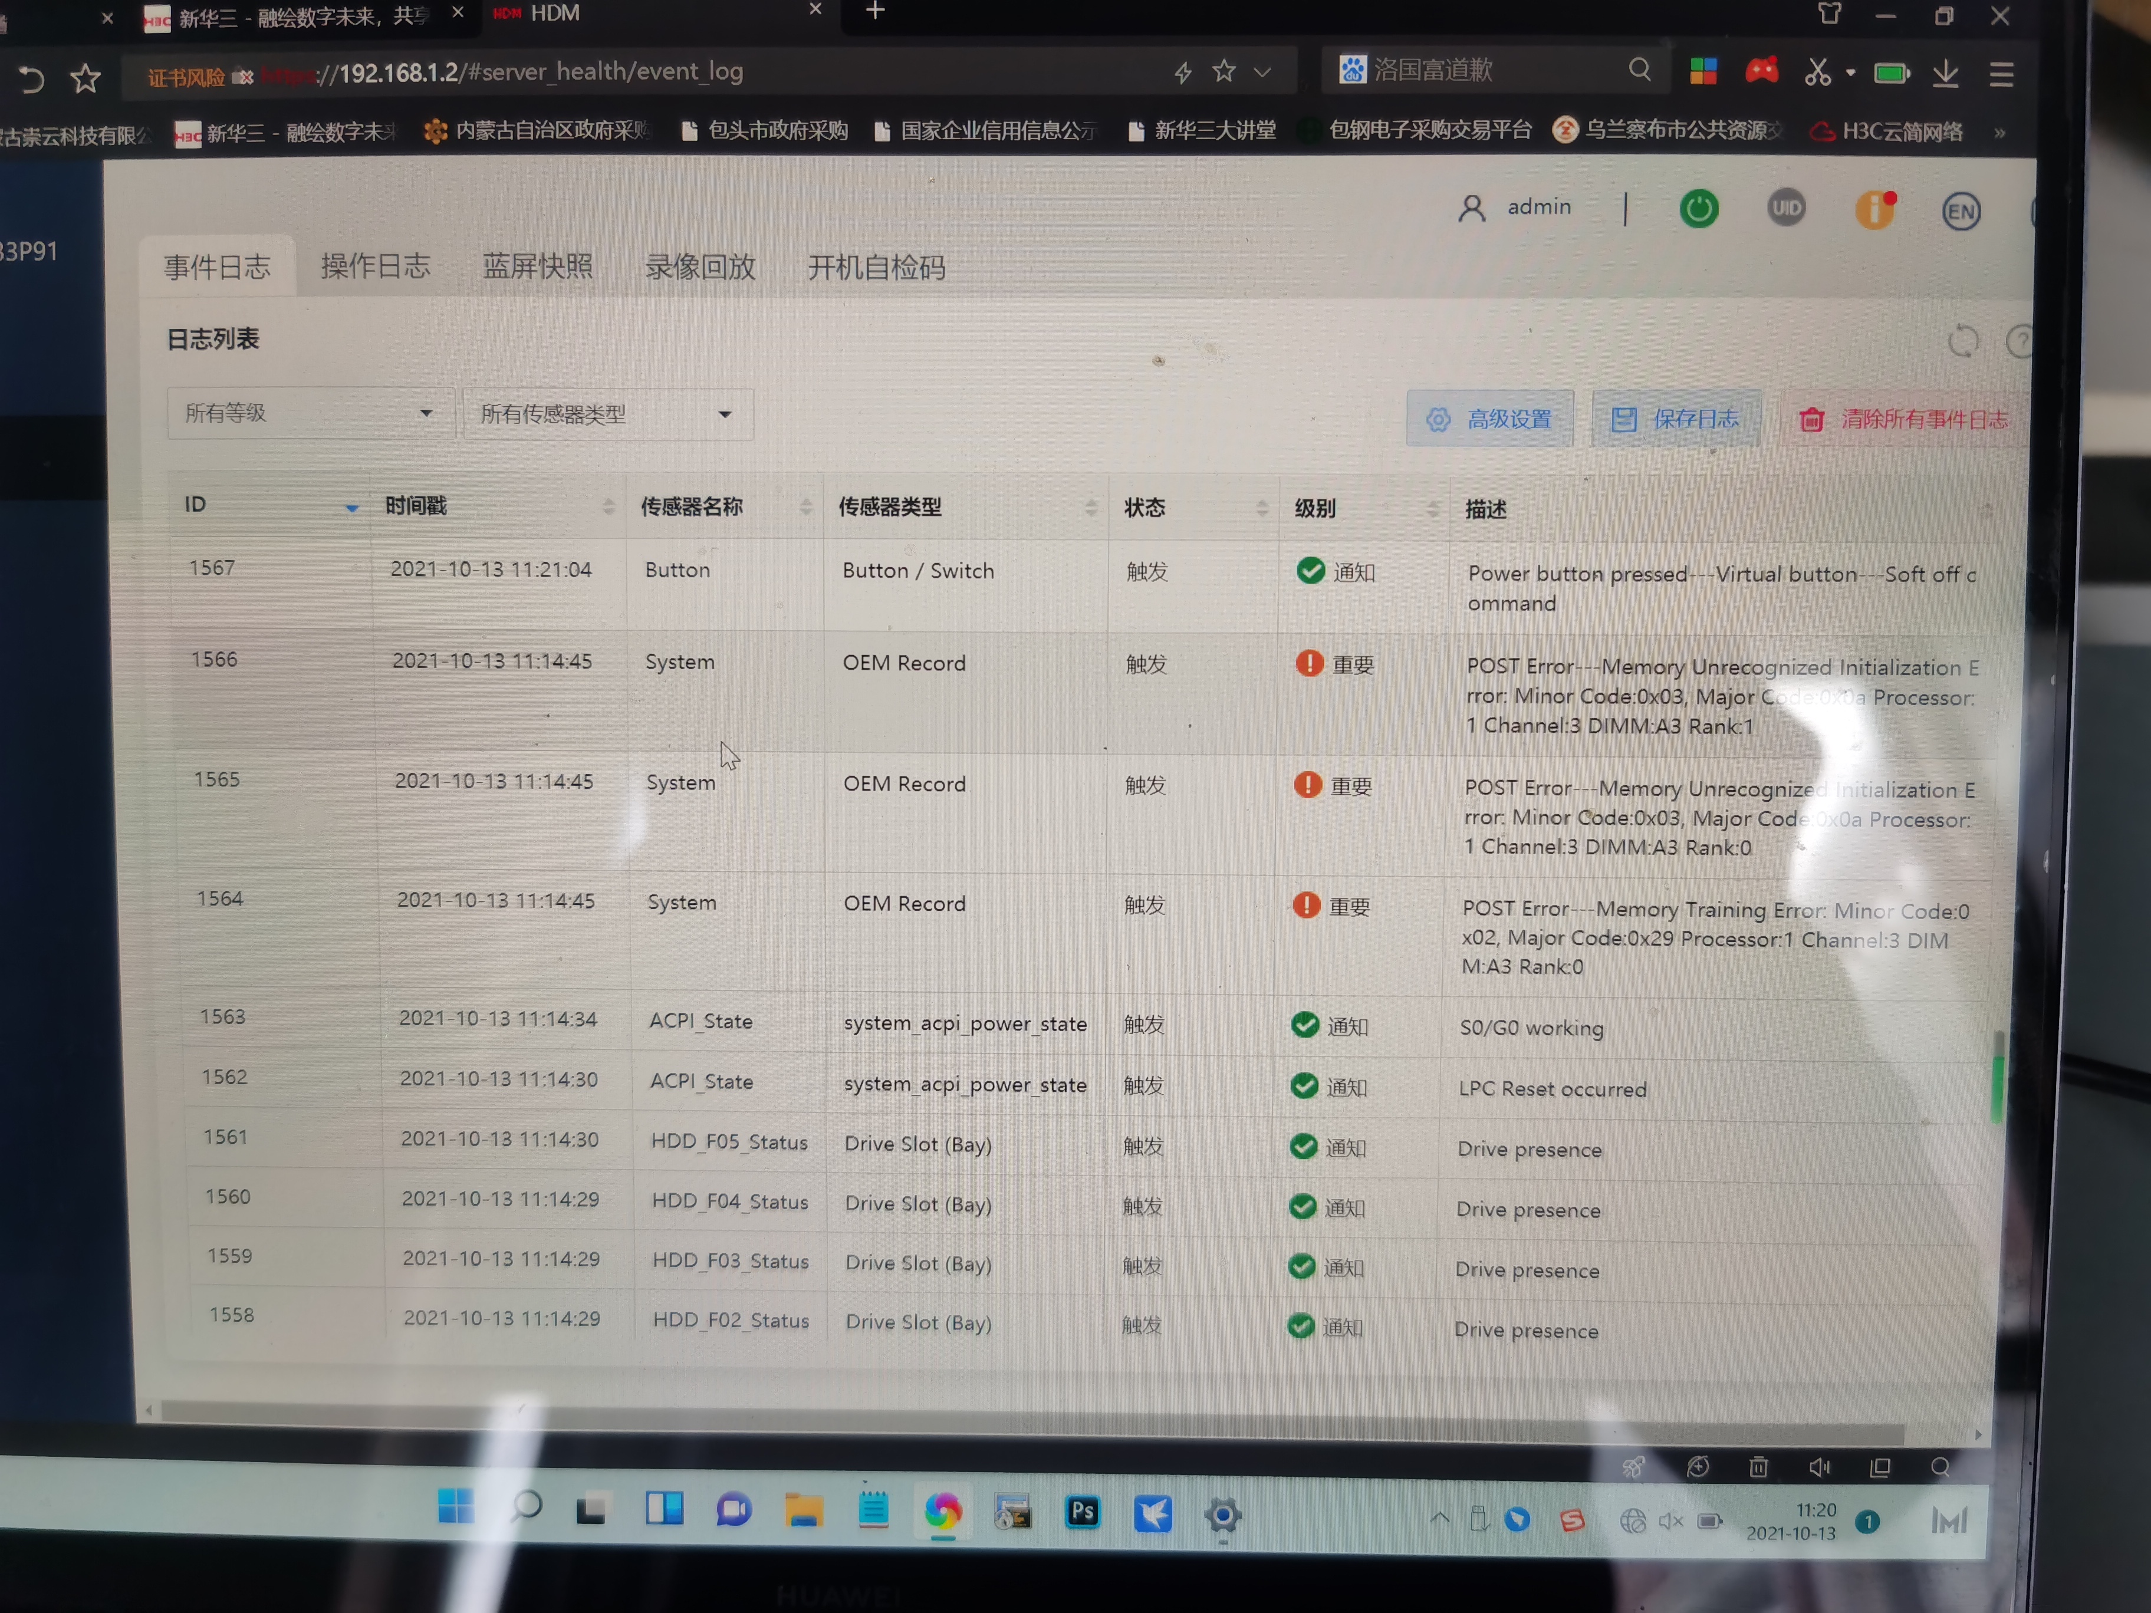Switch to the 操作日志 tab

tap(376, 266)
